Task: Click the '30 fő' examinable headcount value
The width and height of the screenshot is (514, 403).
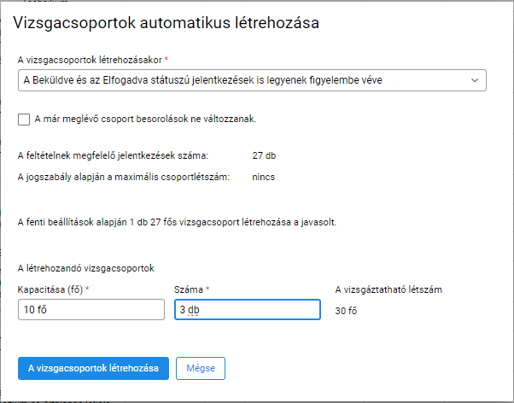Action: point(346,311)
